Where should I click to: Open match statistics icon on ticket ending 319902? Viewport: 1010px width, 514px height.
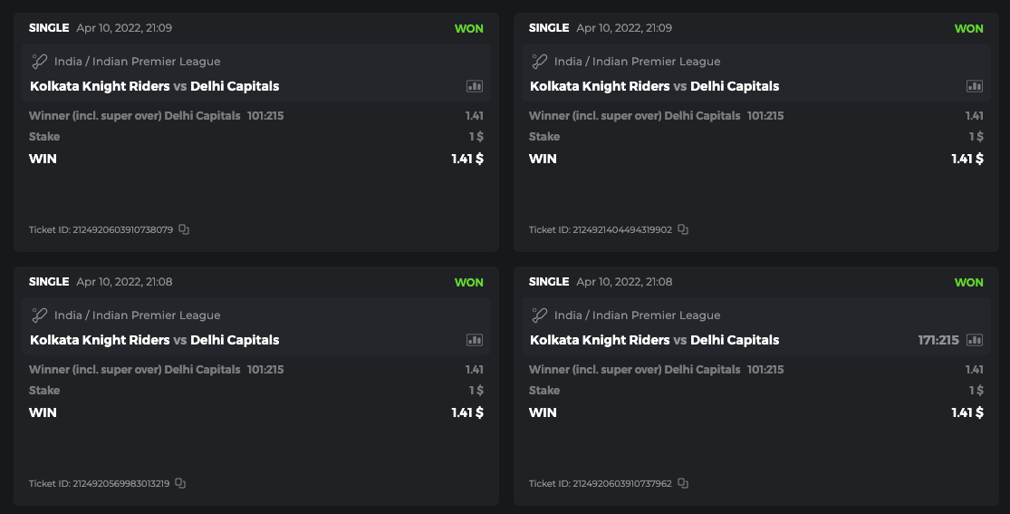pos(975,86)
